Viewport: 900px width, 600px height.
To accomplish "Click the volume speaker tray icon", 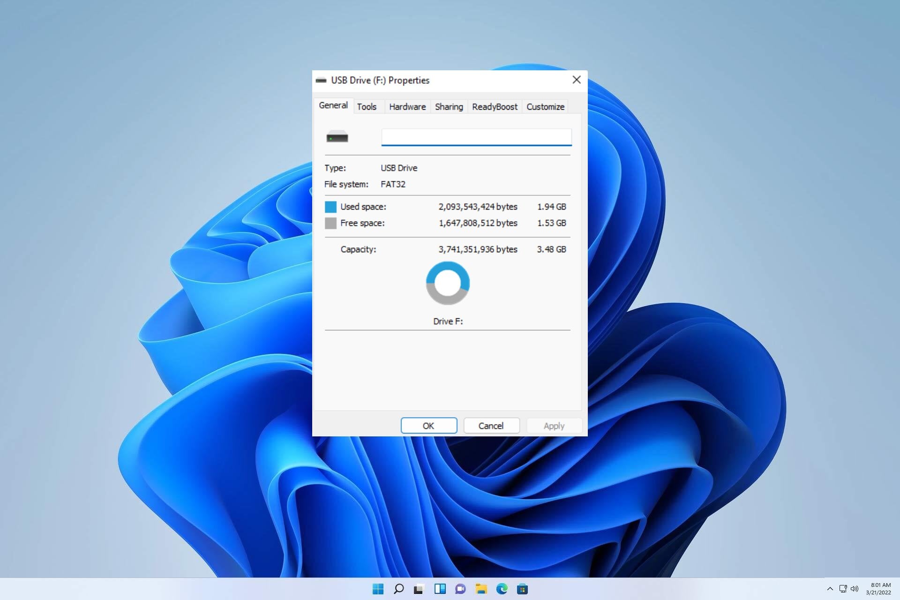I will [855, 589].
